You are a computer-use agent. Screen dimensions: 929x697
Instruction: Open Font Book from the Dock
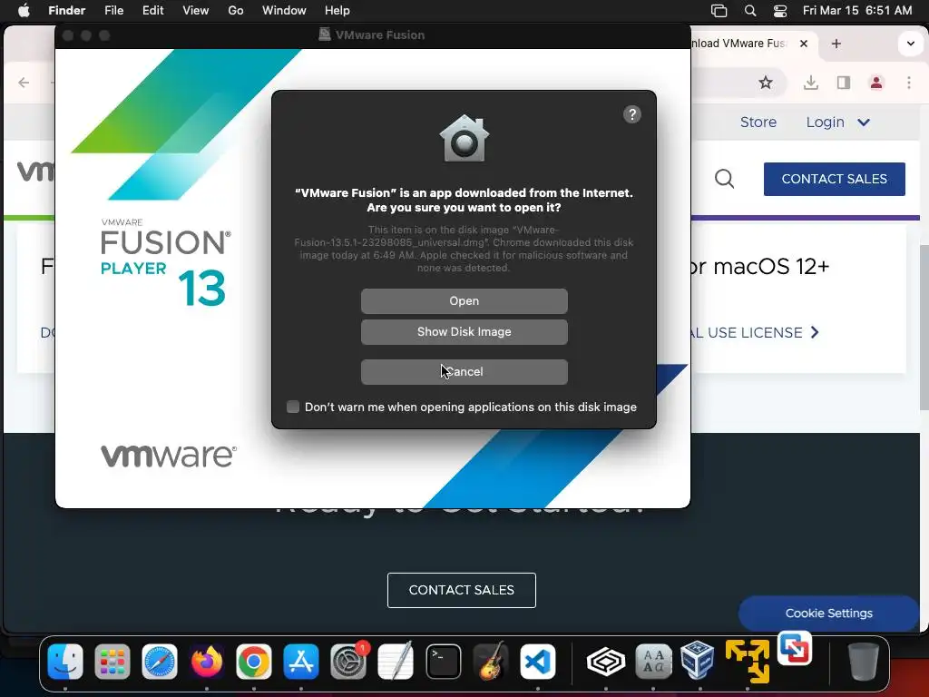pyautogui.click(x=653, y=662)
